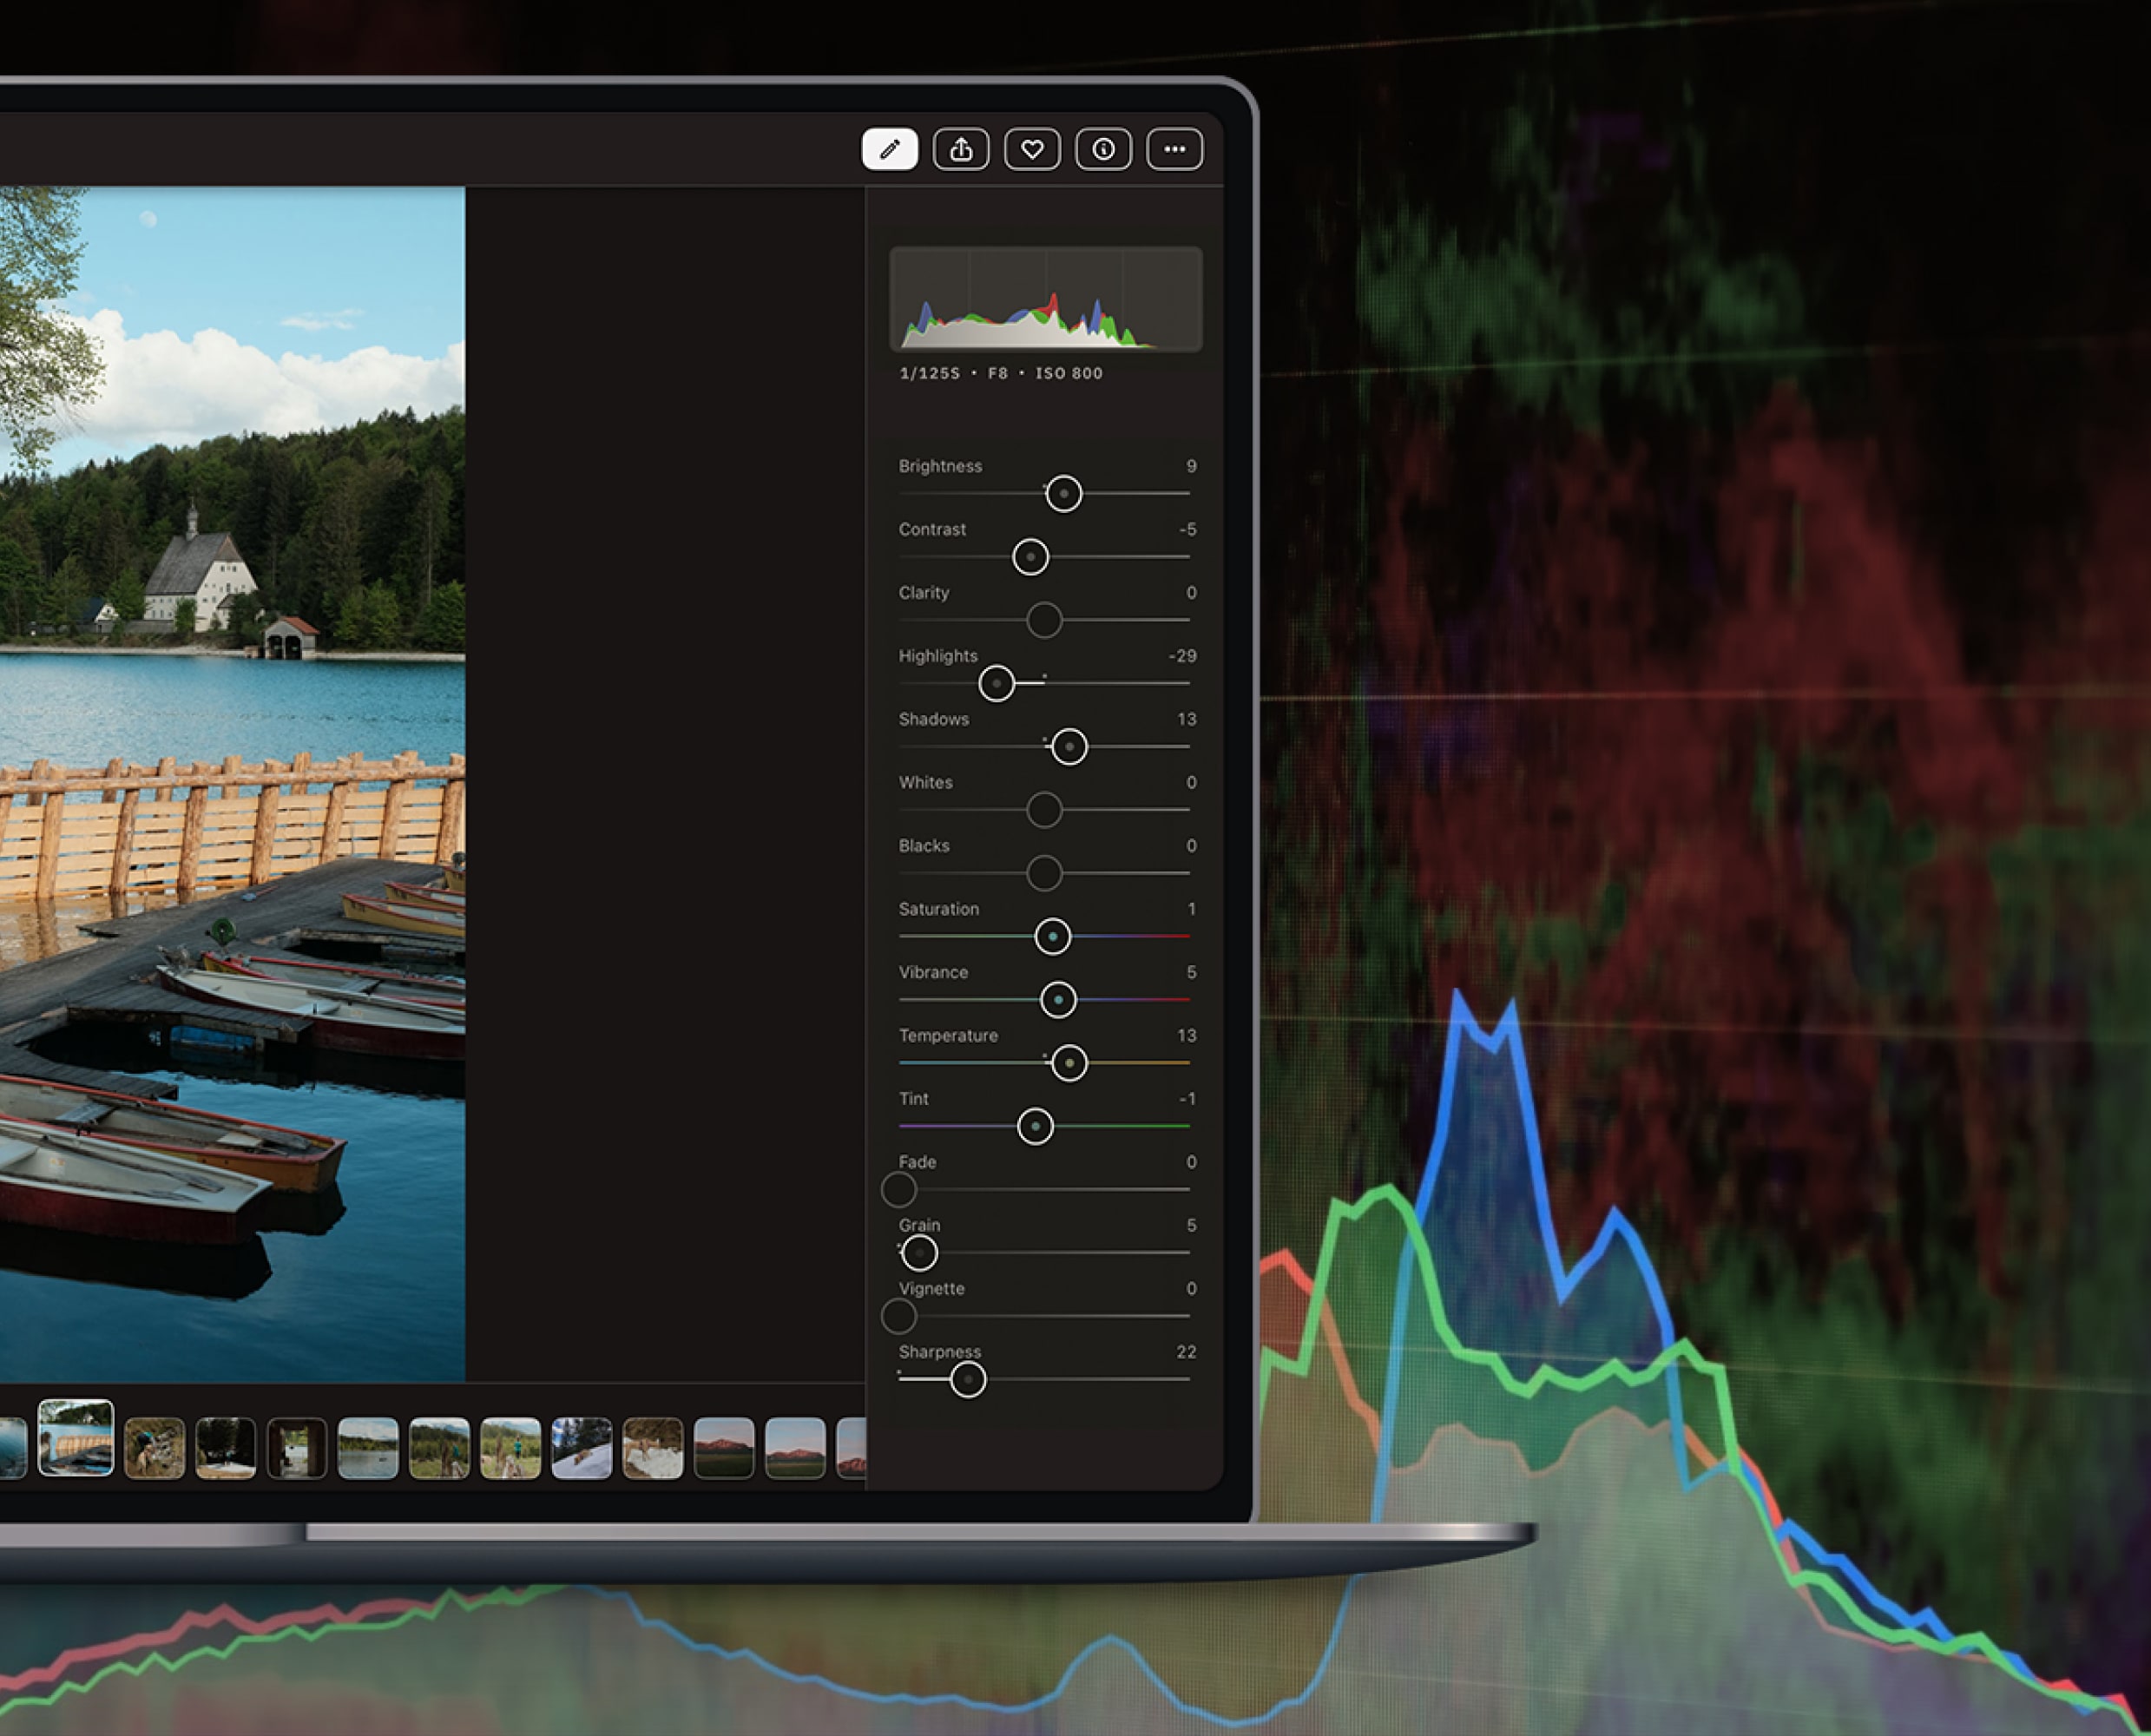Favorite photo with heart icon
The image size is (2151, 1736).
pyautogui.click(x=1032, y=150)
